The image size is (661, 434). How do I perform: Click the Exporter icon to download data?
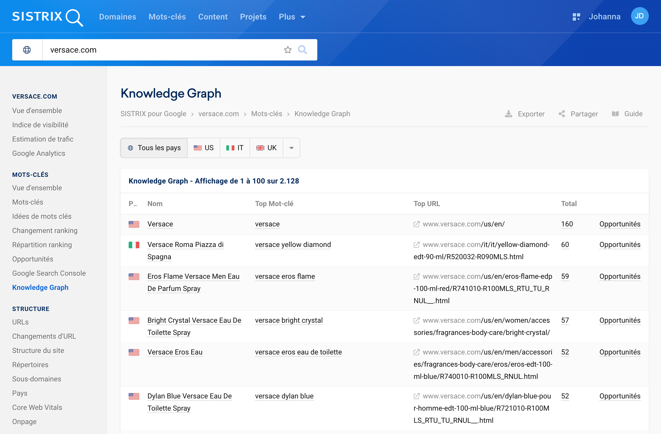tap(508, 114)
